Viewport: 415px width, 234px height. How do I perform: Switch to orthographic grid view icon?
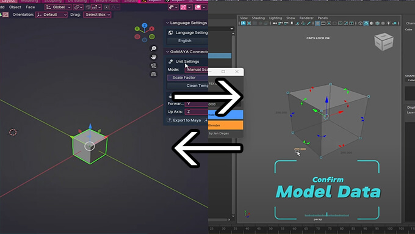[154, 75]
